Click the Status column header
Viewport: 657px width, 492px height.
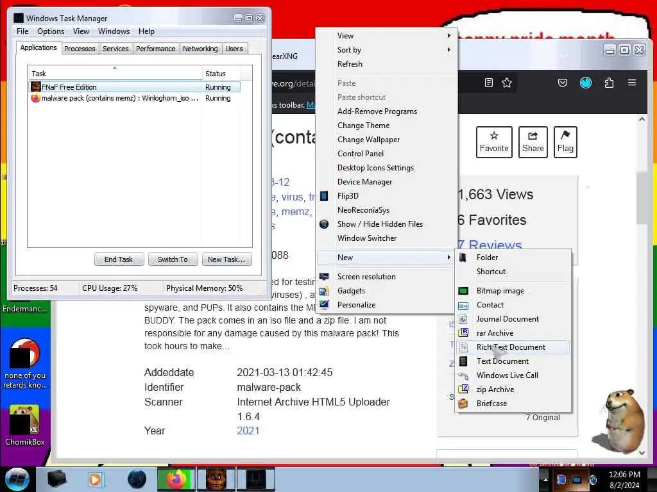coord(221,74)
